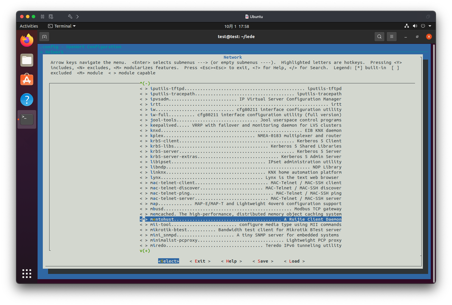Viewport: 452px width, 305px height.
Task: Select the memcached row
Action: pyautogui.click(x=241, y=214)
